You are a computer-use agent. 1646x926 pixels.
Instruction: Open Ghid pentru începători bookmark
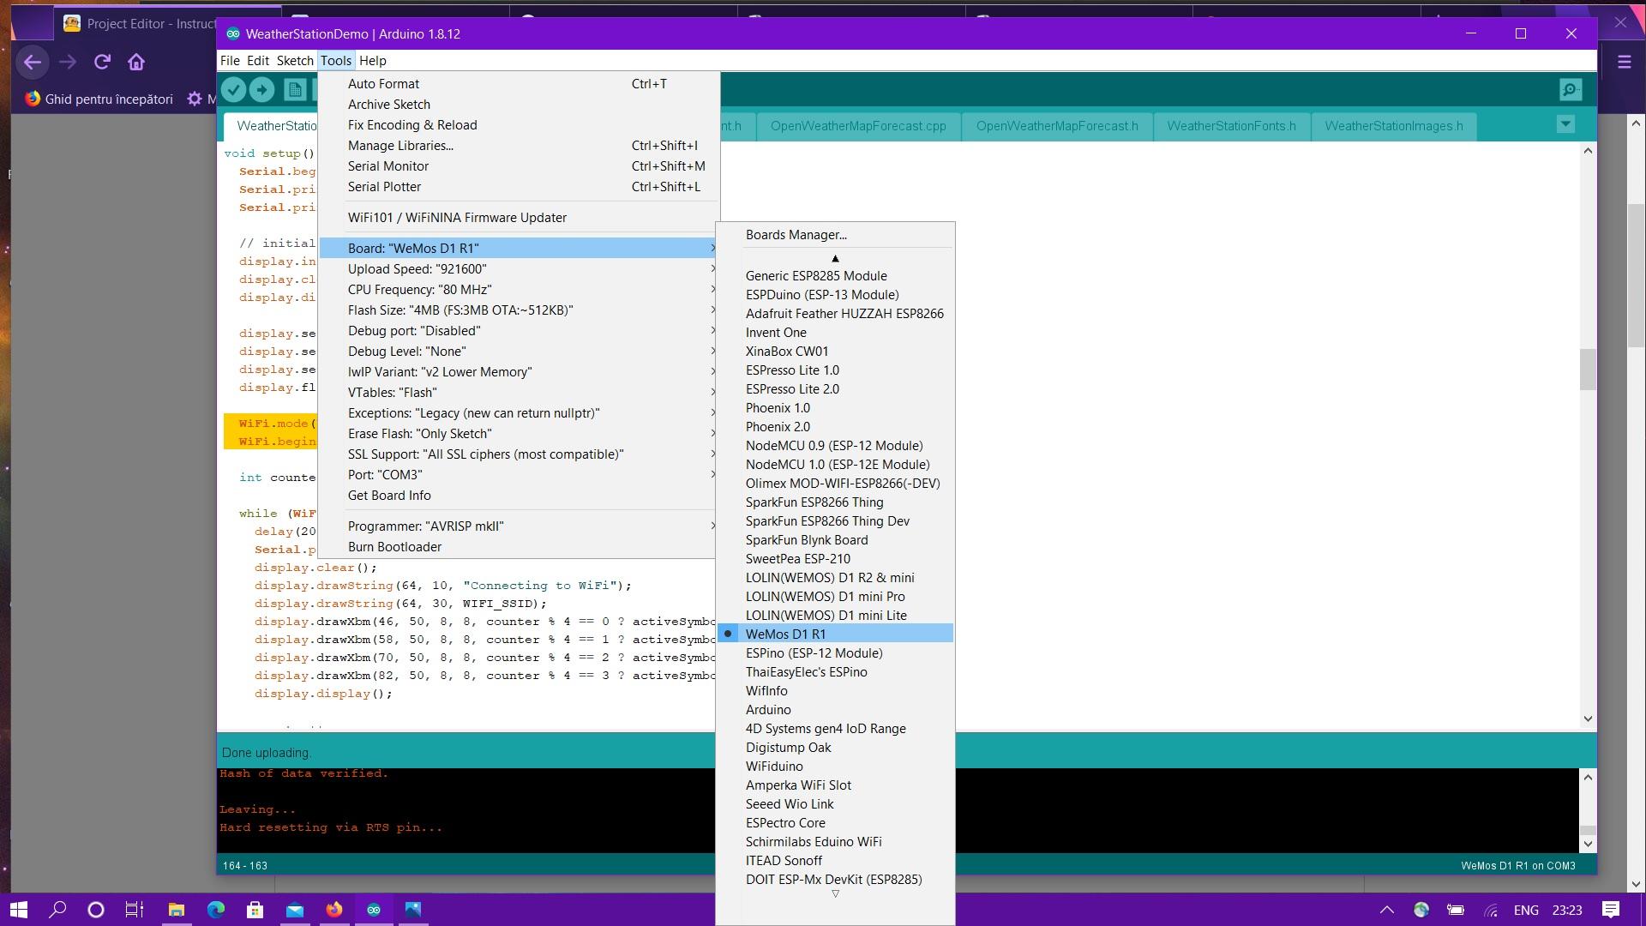[99, 99]
